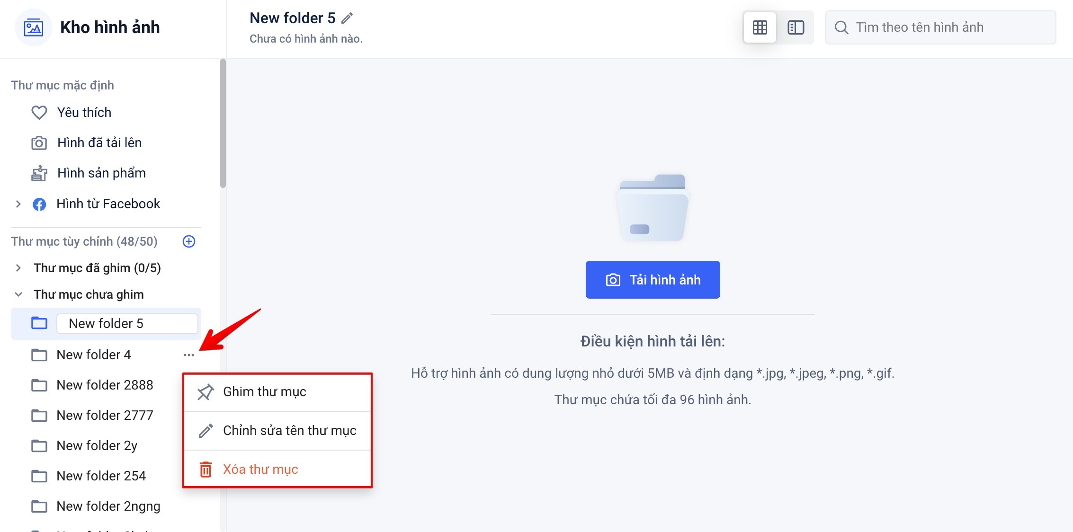
Task: Click the pencil icon beside New folder 5 title
Action: tap(347, 18)
